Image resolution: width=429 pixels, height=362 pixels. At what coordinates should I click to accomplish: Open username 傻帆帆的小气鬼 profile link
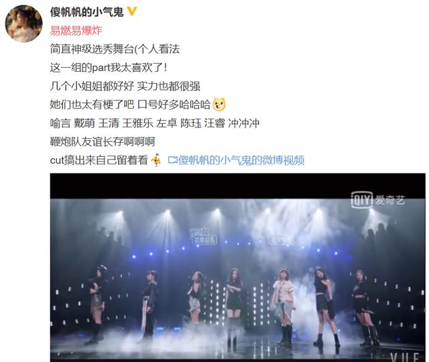(86, 12)
